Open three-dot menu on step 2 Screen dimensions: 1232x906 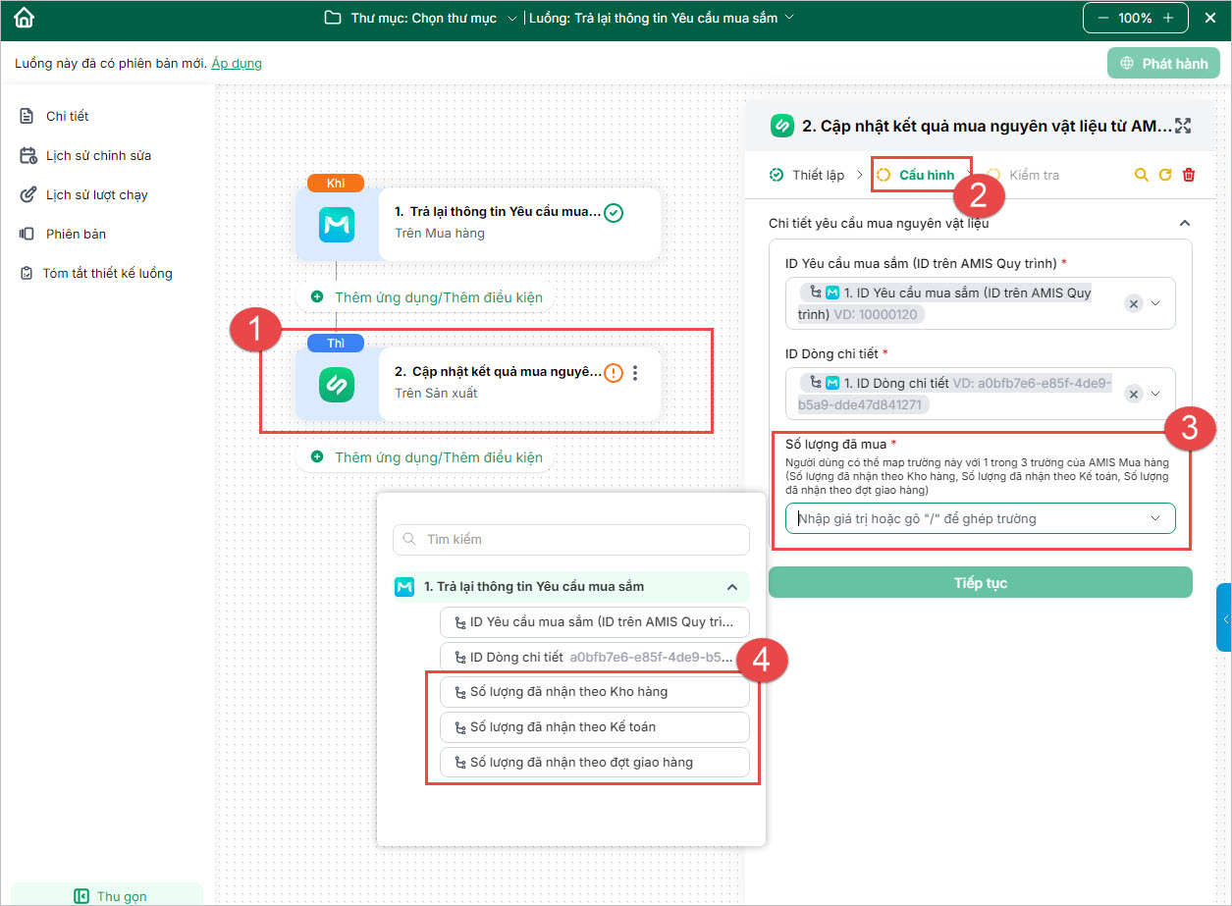636,373
